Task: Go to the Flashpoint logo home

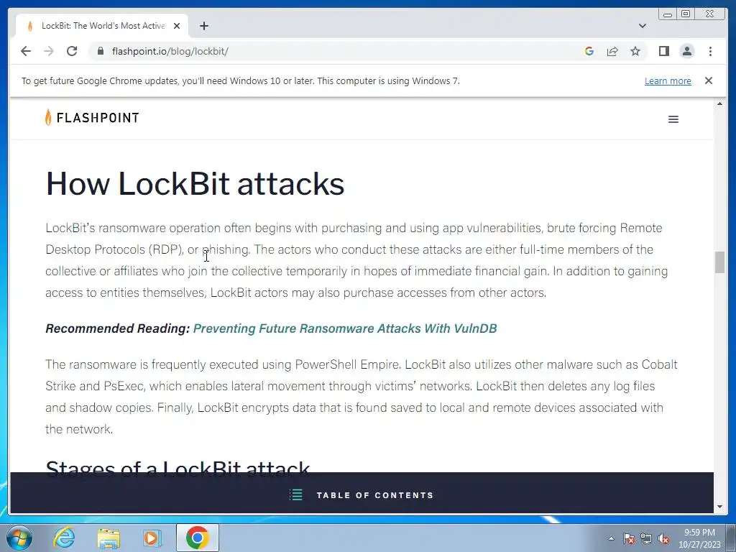Action: click(x=92, y=117)
